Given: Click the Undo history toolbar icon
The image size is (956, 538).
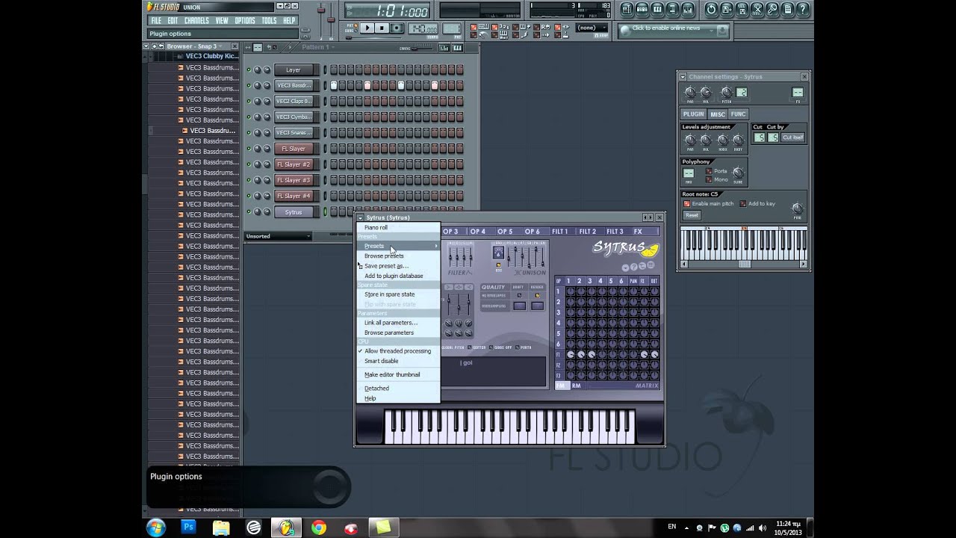Looking at the screenshot, I should click(x=711, y=9).
